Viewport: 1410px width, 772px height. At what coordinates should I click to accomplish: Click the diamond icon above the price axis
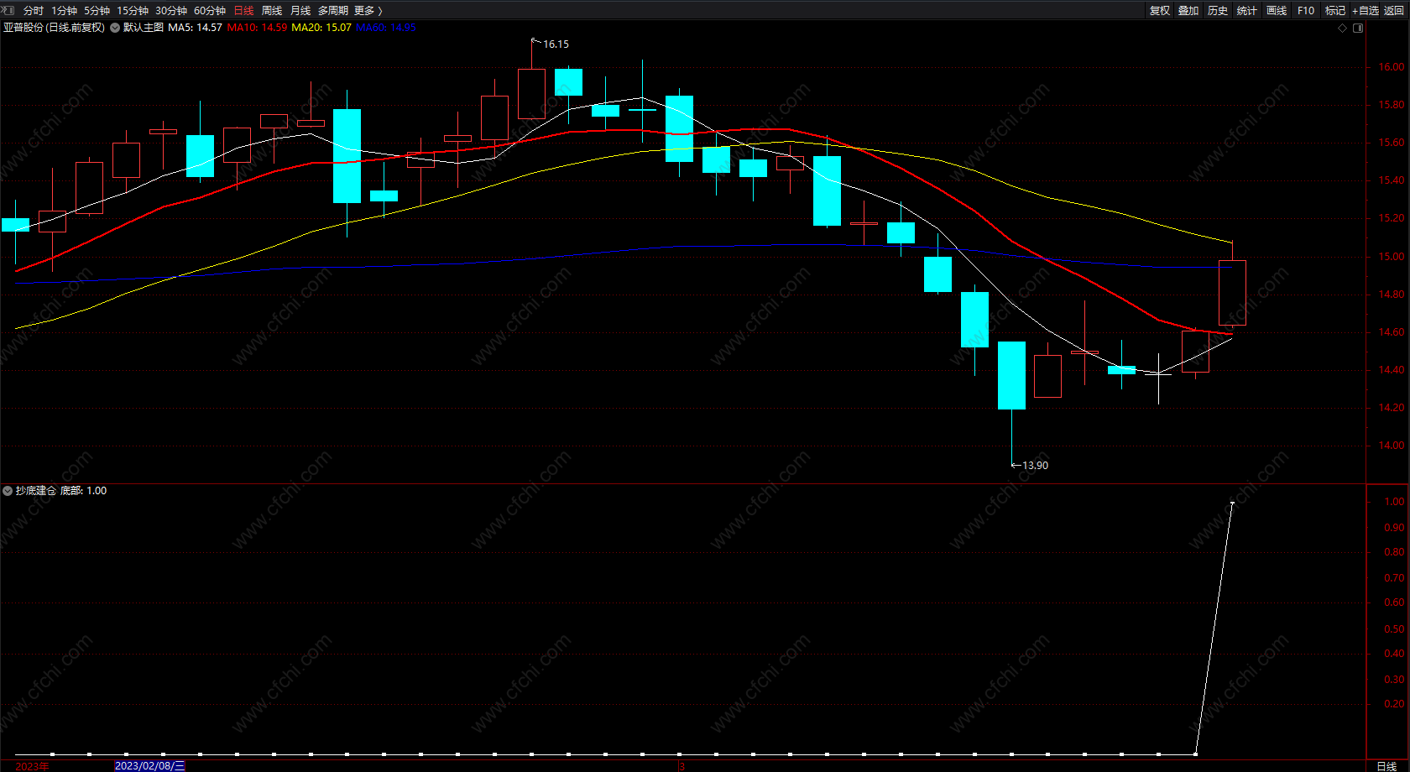1342,28
